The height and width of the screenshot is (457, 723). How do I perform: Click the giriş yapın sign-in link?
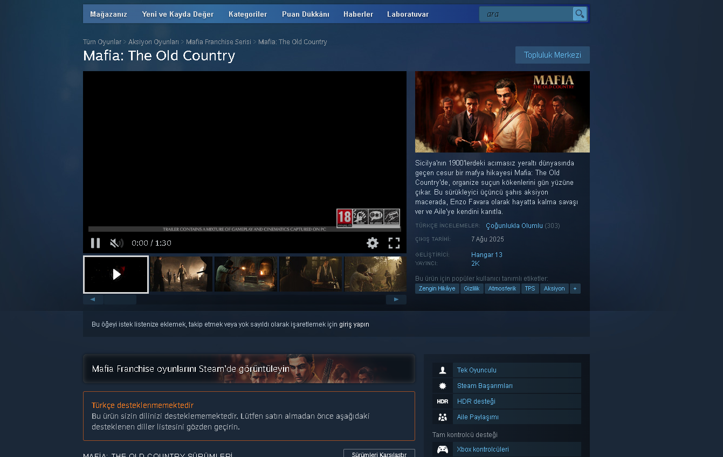[x=354, y=324]
